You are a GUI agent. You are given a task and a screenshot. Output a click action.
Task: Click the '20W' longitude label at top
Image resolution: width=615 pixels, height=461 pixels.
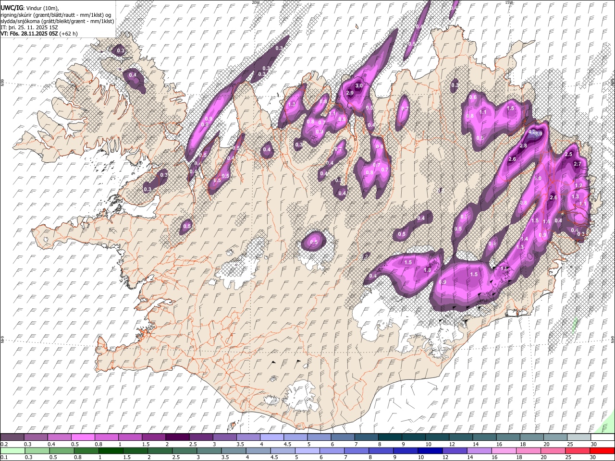(256, 2)
